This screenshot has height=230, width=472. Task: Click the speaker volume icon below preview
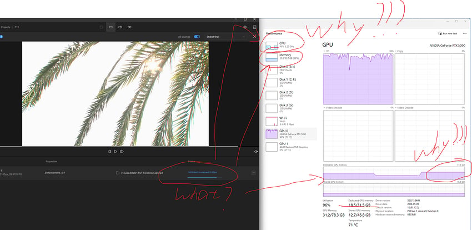pos(256,152)
